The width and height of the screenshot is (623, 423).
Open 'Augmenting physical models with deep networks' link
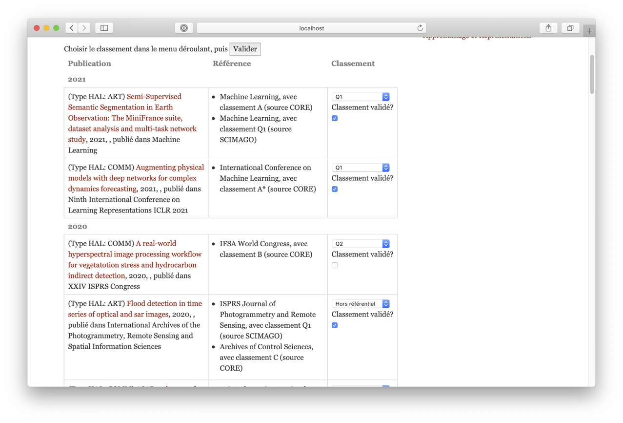pos(170,168)
